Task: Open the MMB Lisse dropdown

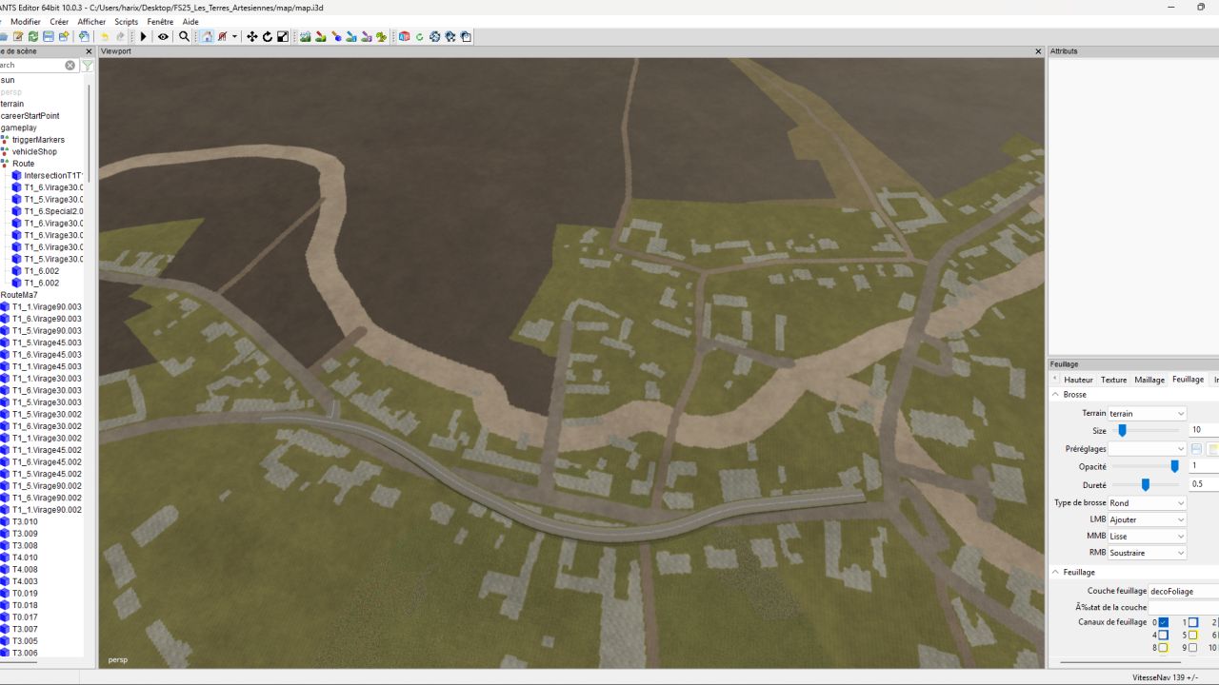Action: pyautogui.click(x=1148, y=537)
